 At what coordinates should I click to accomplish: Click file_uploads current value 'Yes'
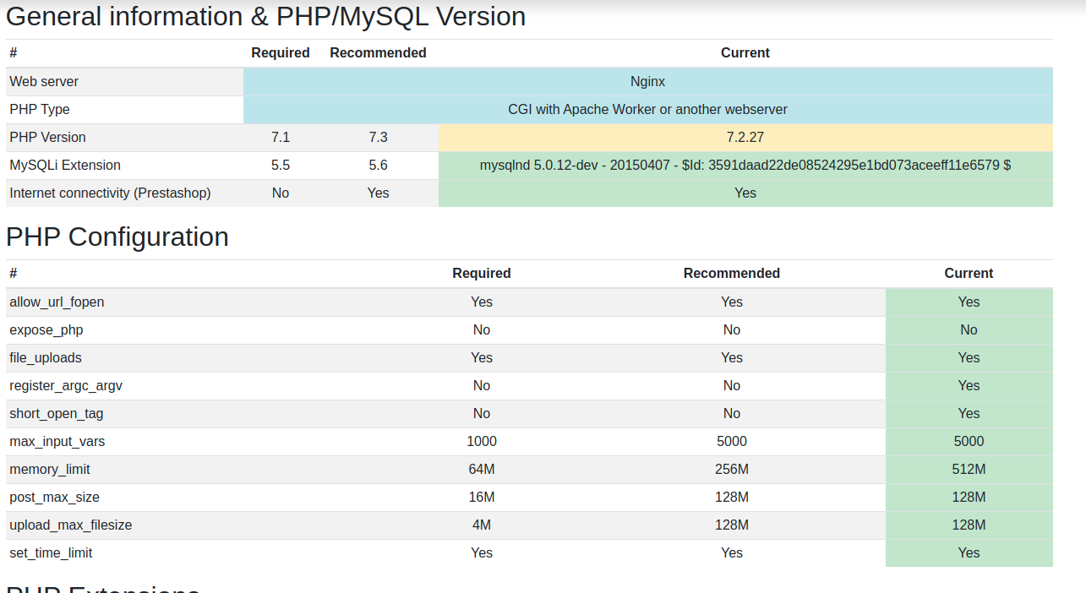click(969, 358)
